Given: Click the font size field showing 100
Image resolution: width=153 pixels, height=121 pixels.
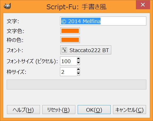Looking at the screenshot, I should (68, 61).
